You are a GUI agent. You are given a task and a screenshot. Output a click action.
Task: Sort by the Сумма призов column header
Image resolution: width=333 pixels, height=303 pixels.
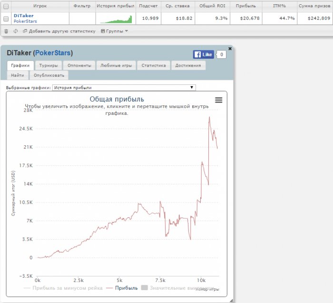point(314,6)
